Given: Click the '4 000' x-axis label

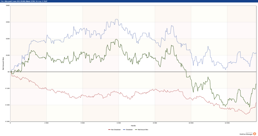Looking at the screenshot, I should [x=83, y=123].
